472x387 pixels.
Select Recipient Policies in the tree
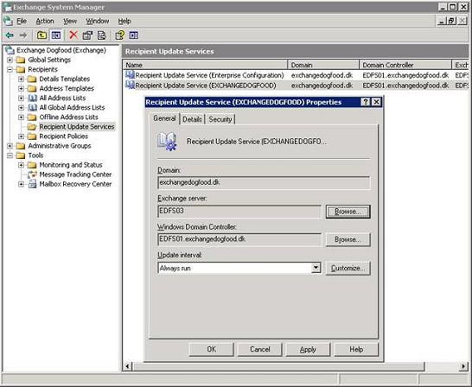(x=63, y=136)
